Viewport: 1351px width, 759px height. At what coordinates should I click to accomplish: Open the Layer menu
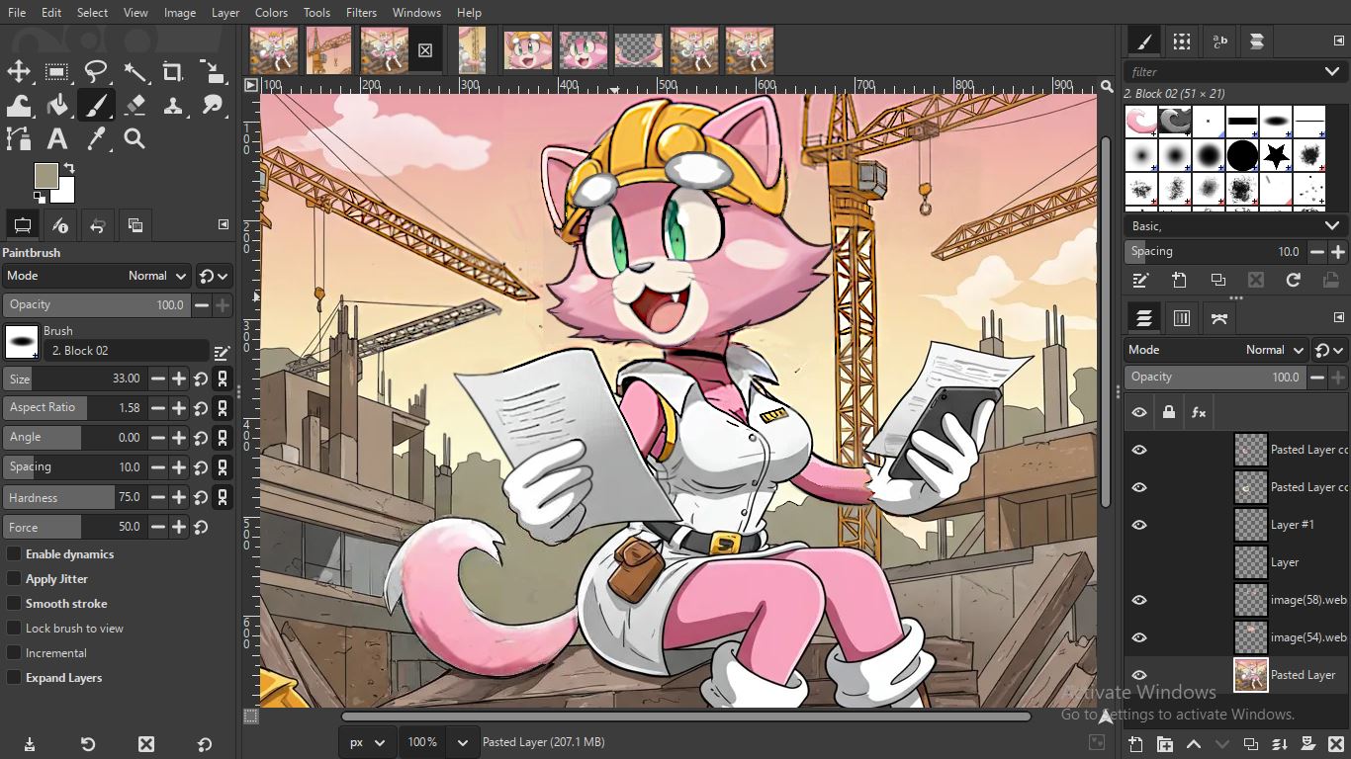tap(225, 13)
